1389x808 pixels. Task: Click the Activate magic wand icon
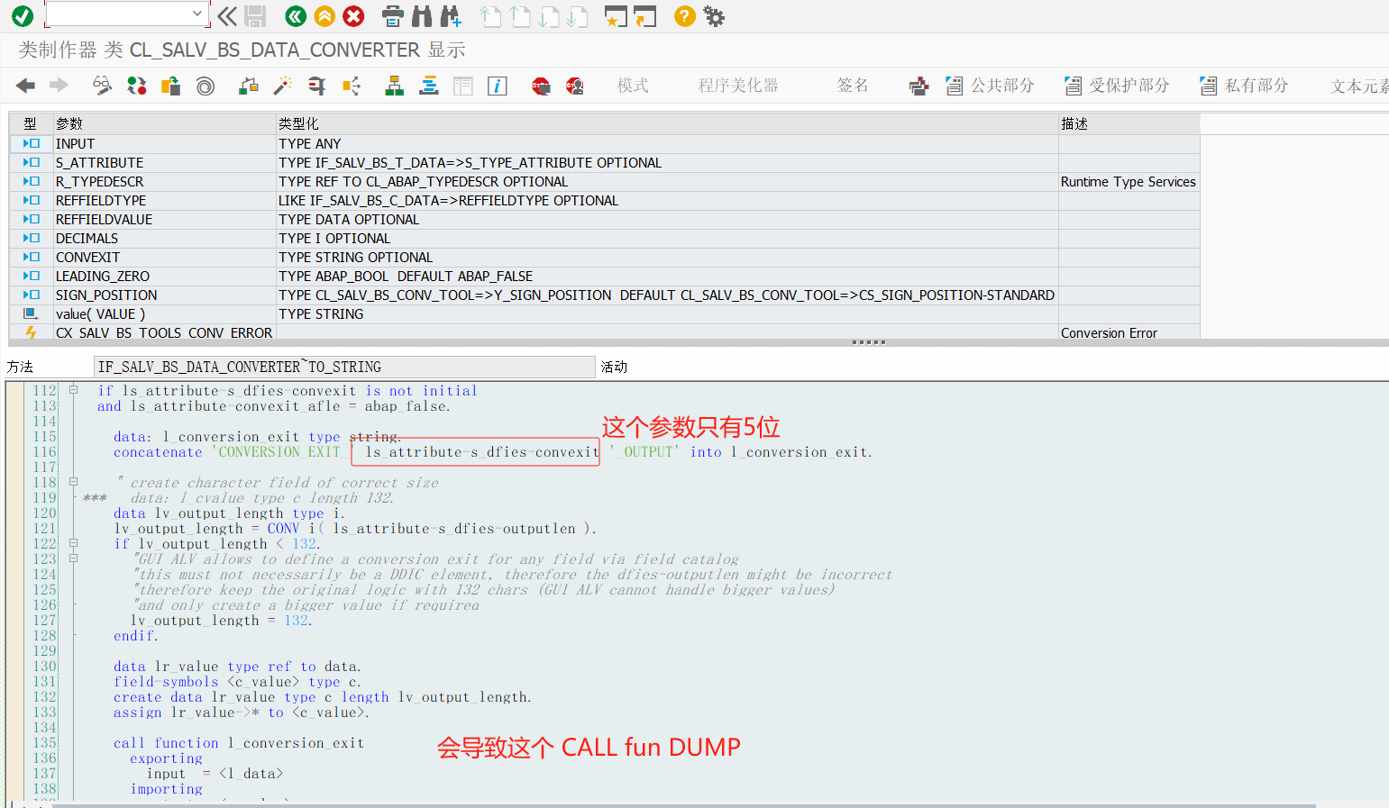click(283, 86)
